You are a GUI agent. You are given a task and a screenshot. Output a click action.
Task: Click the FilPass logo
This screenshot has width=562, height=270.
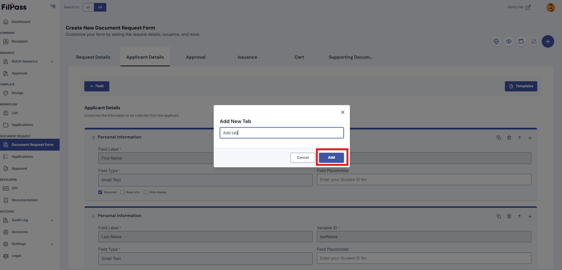(x=13, y=7)
